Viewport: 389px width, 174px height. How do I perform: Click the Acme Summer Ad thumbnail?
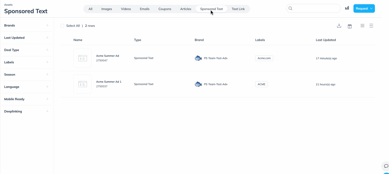click(x=82, y=58)
